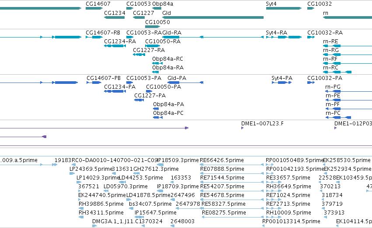Click the Obp84a gene label
Screen dimensions: 372x228
pyautogui.click(x=163, y=4)
